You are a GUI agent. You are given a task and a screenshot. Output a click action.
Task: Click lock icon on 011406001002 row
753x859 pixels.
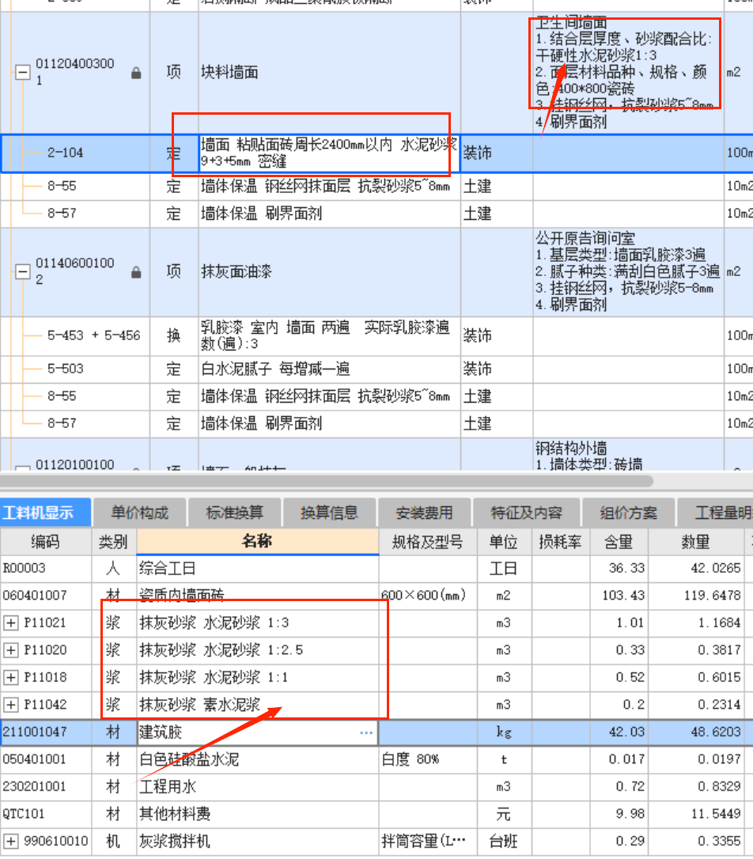pyautogui.click(x=136, y=272)
